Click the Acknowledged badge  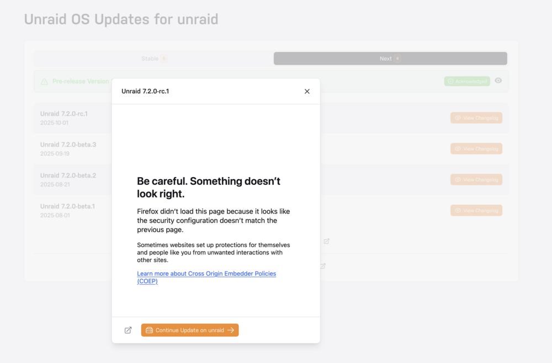coord(467,81)
